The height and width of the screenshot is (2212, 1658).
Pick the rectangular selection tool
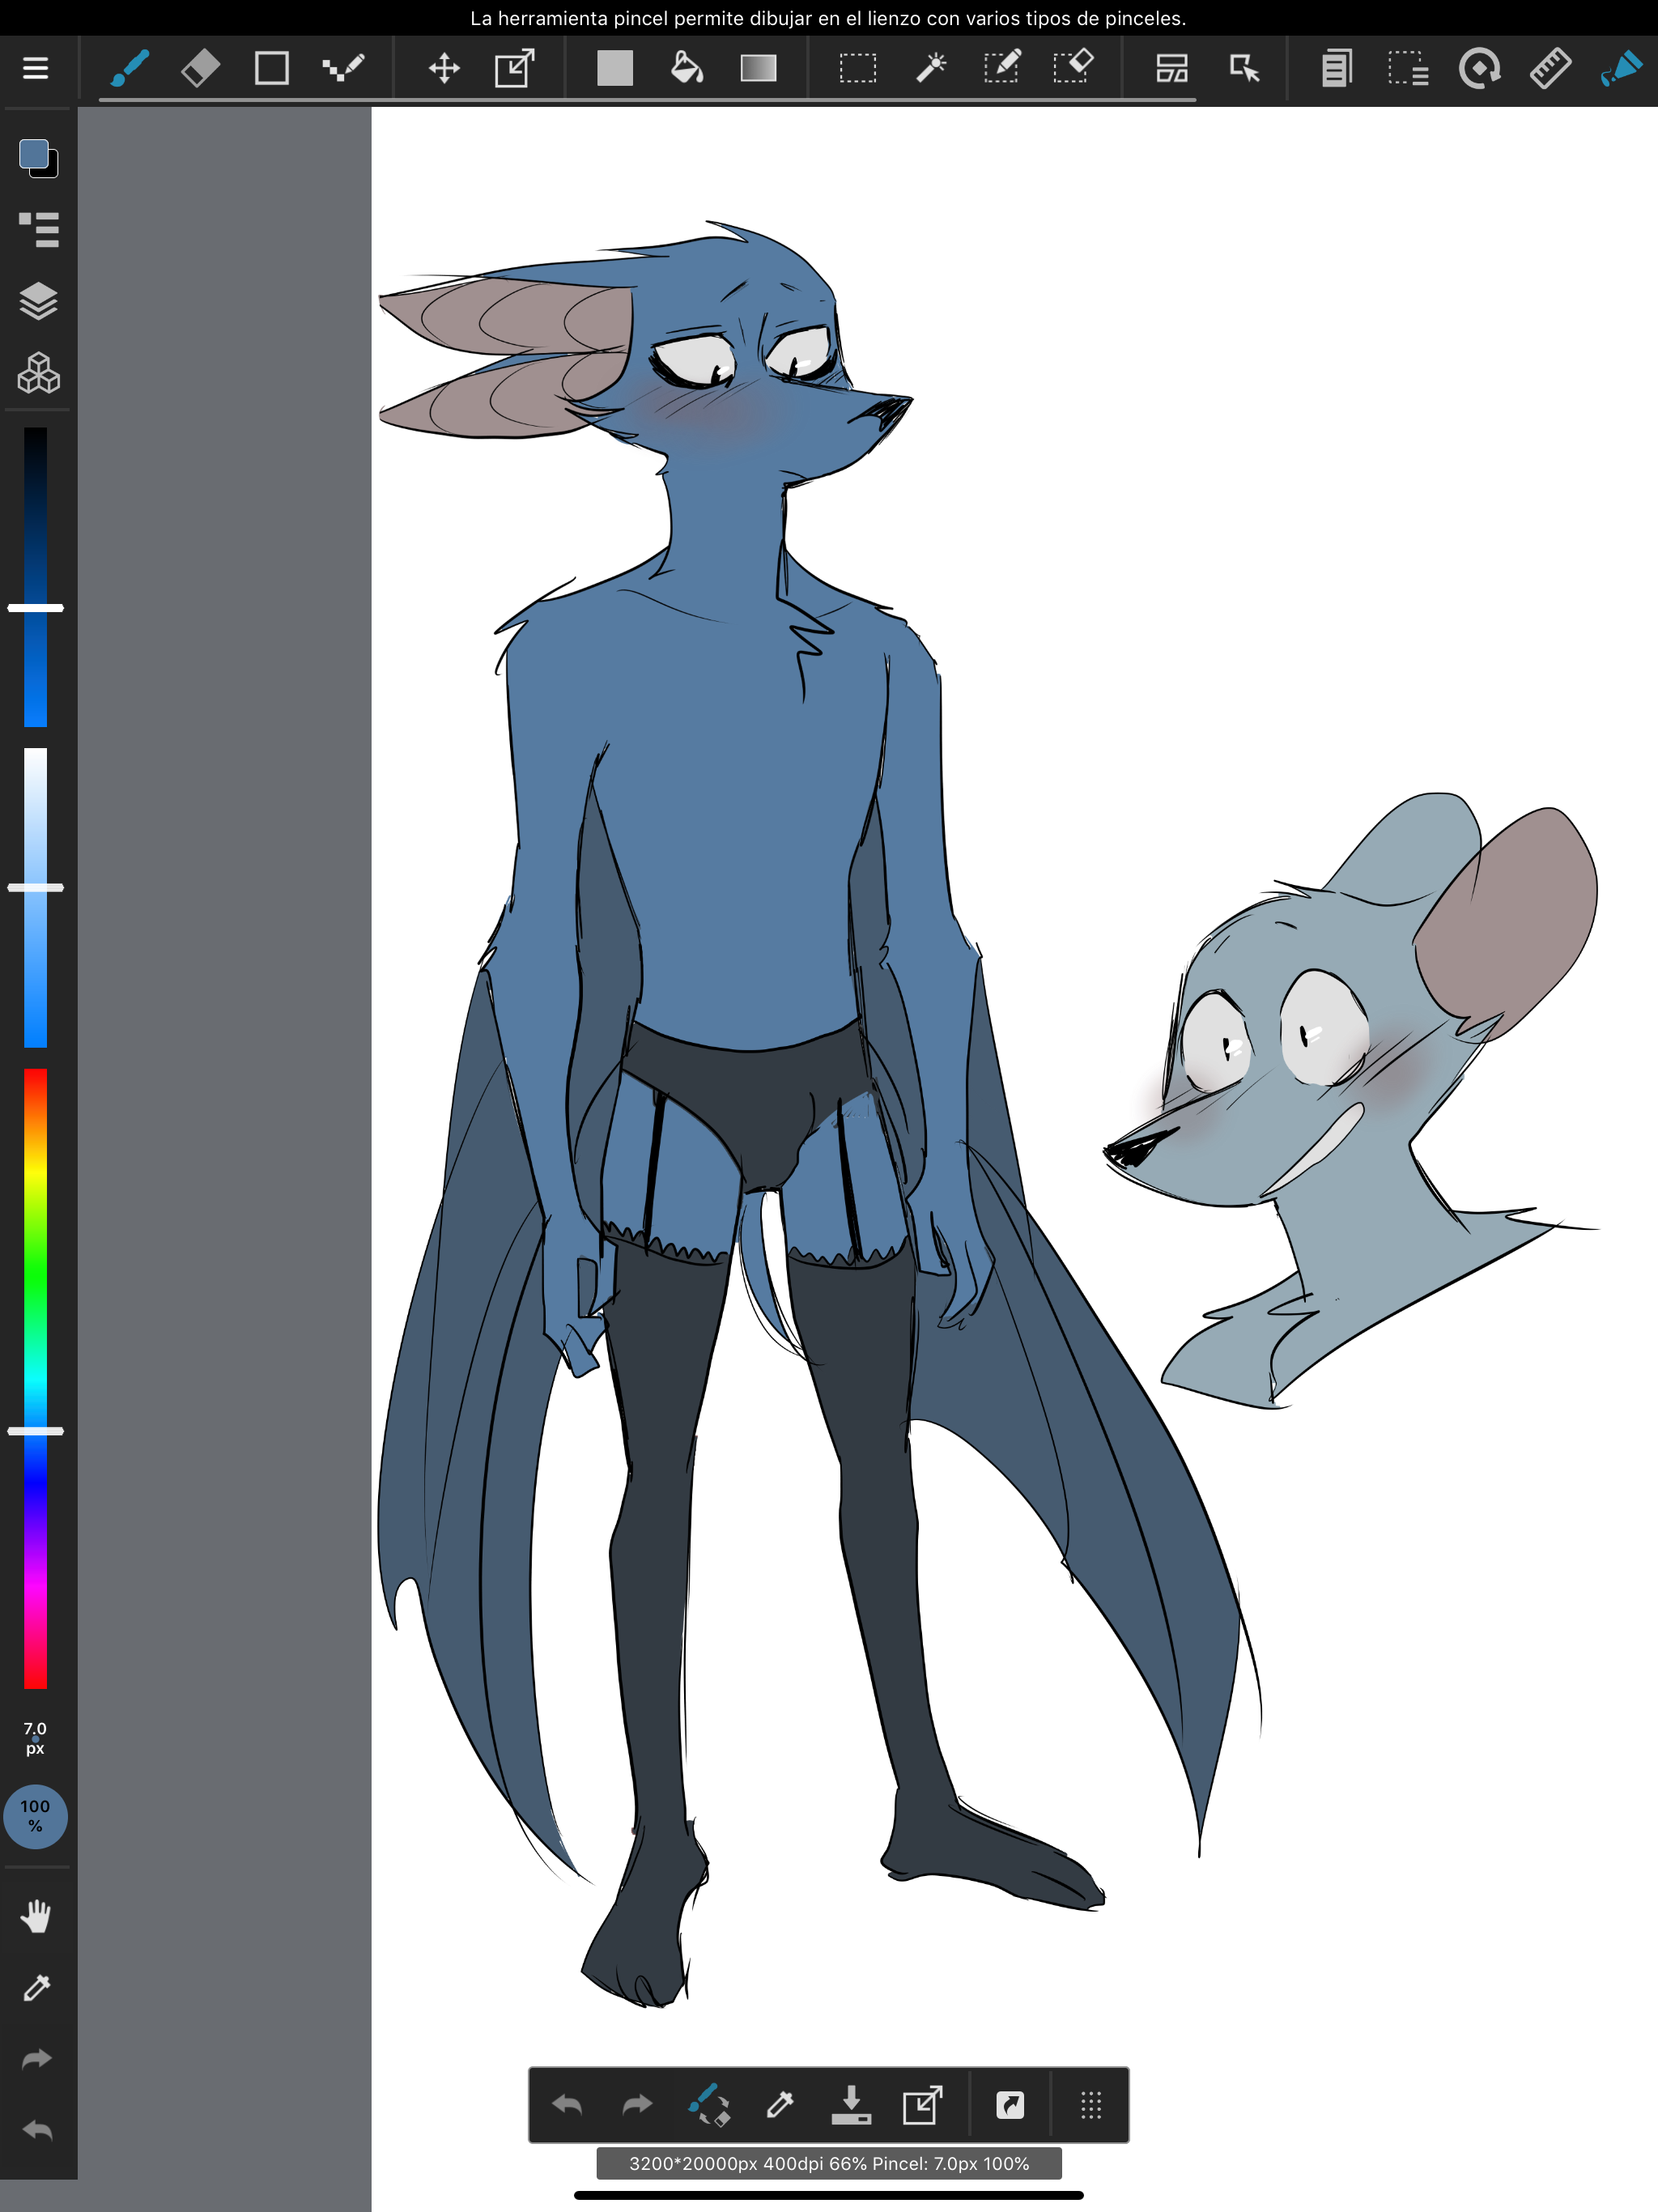click(857, 68)
